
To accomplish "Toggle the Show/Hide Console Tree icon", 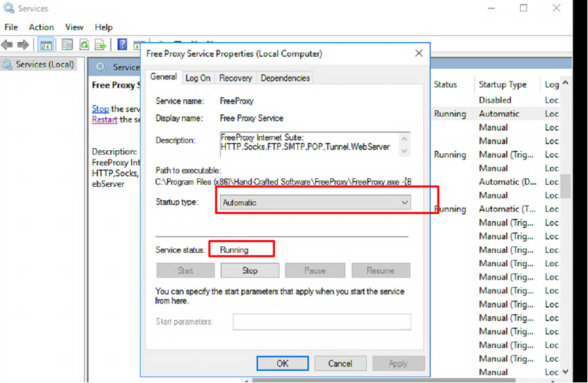I will tap(46, 45).
